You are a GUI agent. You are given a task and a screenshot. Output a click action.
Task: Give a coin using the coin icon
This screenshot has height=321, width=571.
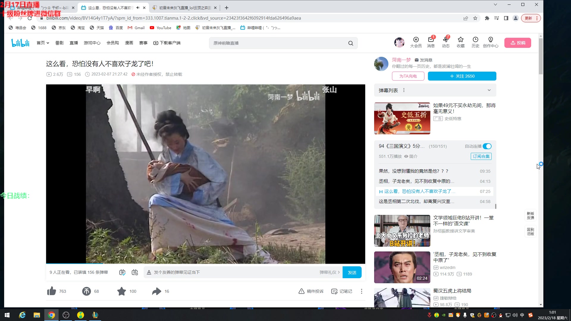(86, 291)
